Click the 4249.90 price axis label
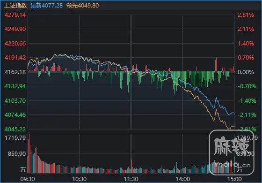 pyautogui.click(x=15, y=29)
